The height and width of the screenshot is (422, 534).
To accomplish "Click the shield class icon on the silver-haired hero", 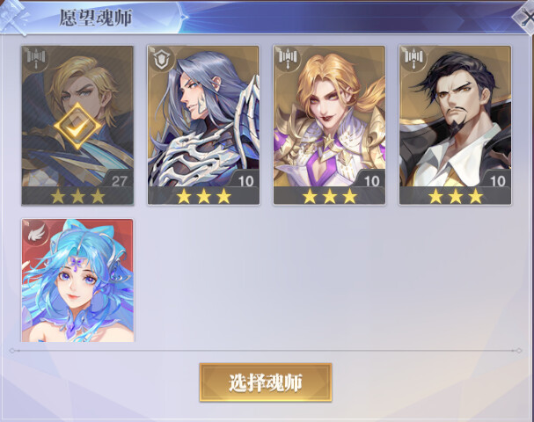I will point(161,59).
